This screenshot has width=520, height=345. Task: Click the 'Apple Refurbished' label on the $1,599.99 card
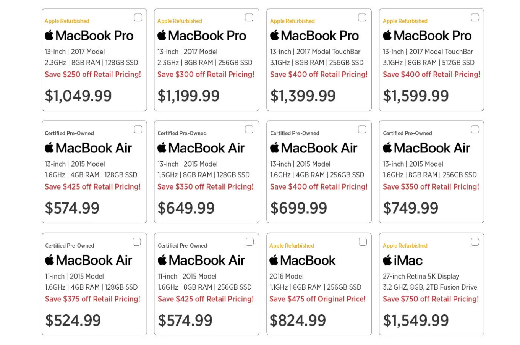click(405, 21)
